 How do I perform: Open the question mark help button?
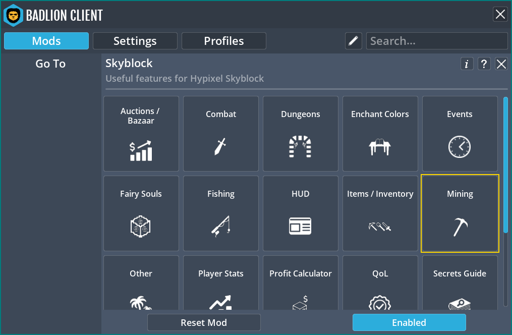[x=484, y=64]
